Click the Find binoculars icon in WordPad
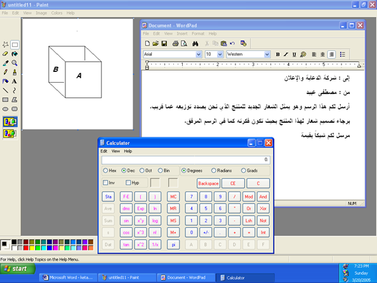The height and width of the screenshot is (283, 377). click(x=195, y=43)
